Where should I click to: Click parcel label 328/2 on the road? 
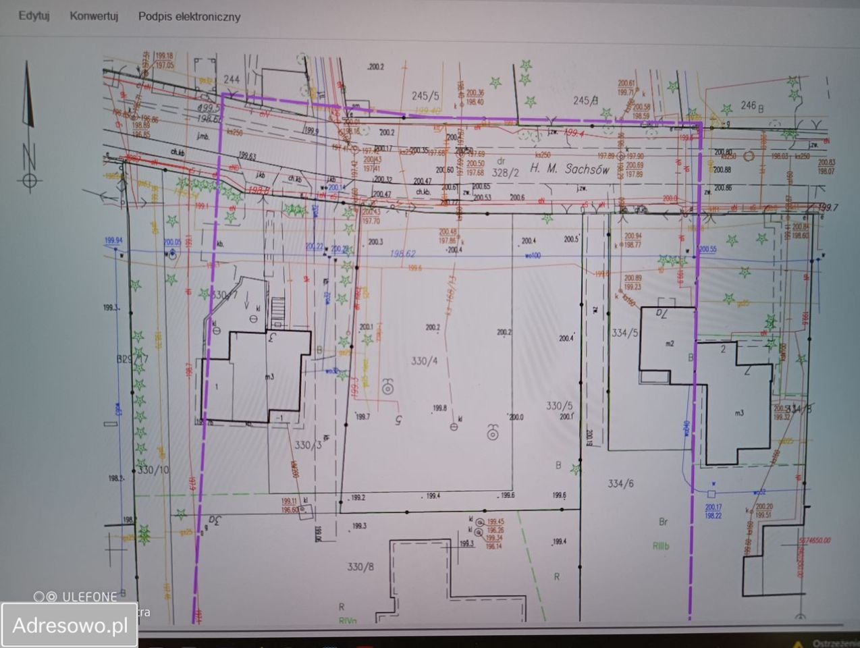pyautogui.click(x=507, y=173)
